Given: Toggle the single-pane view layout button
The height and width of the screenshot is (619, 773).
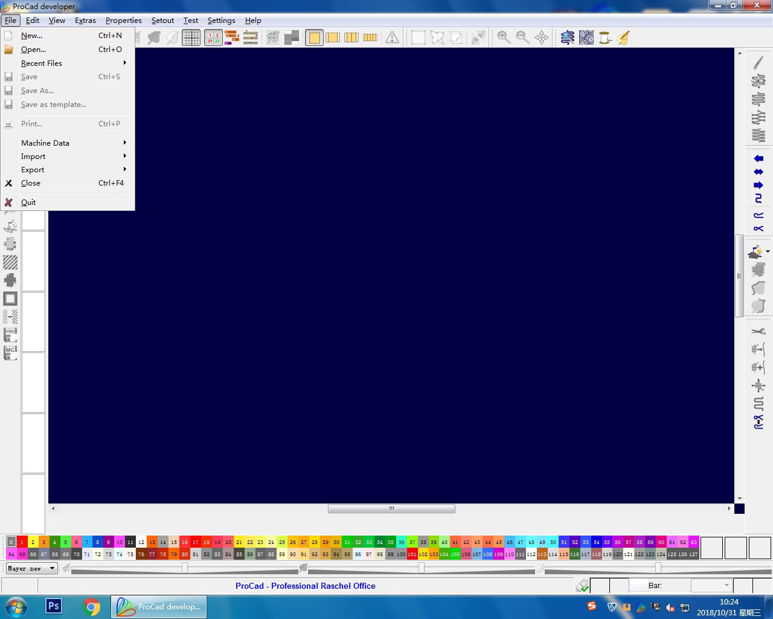Looking at the screenshot, I should click(x=314, y=37).
